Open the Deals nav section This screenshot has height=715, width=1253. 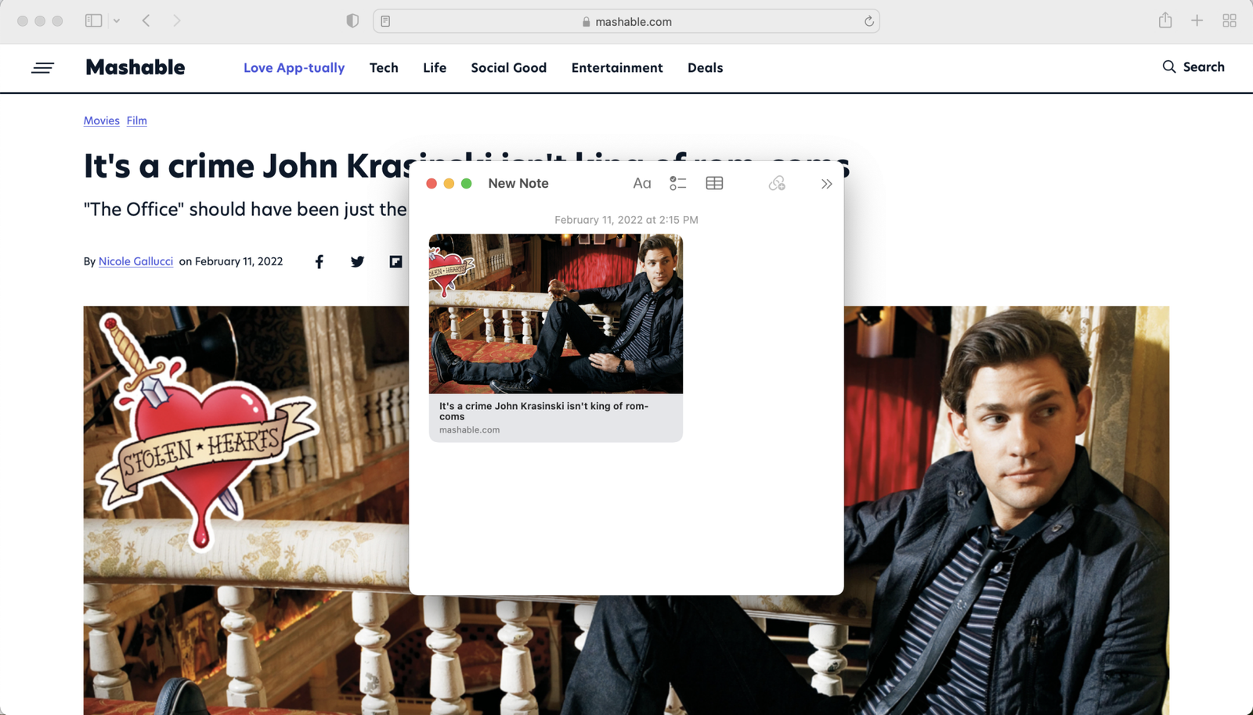(x=705, y=68)
